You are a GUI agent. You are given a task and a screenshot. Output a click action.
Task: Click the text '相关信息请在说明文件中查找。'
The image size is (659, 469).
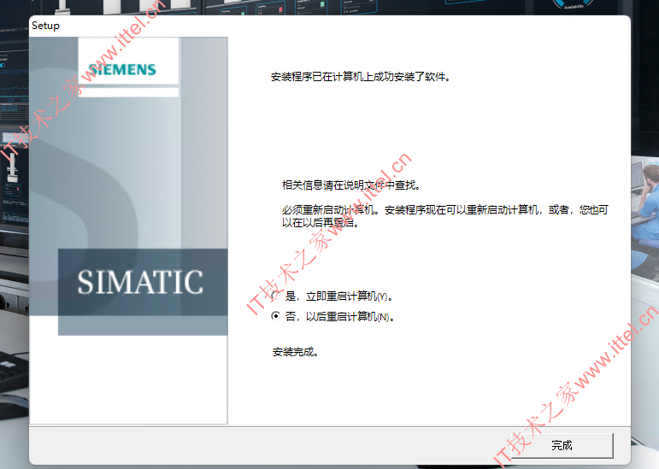click(351, 185)
